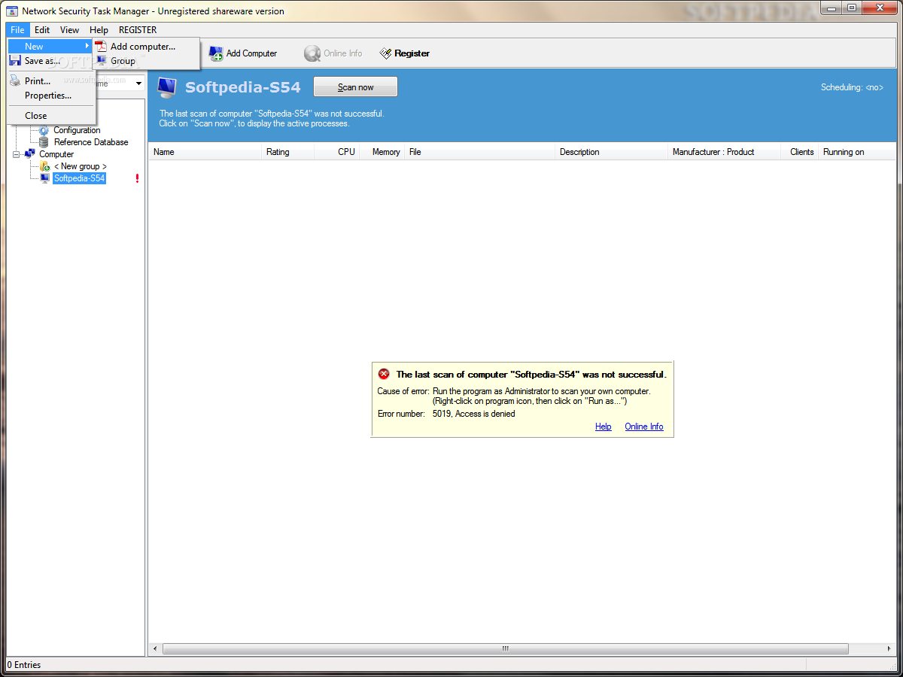Click the horizontal scrollbar thumb
This screenshot has height=677, width=903.
[x=506, y=648]
